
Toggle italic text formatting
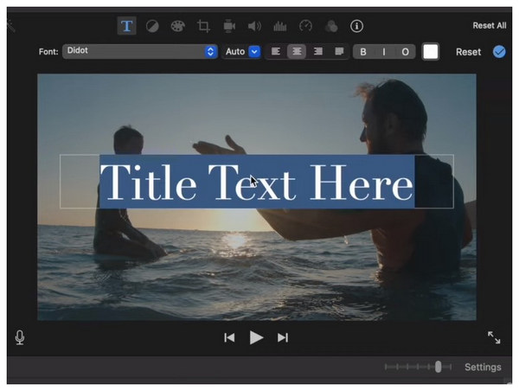[x=384, y=52]
